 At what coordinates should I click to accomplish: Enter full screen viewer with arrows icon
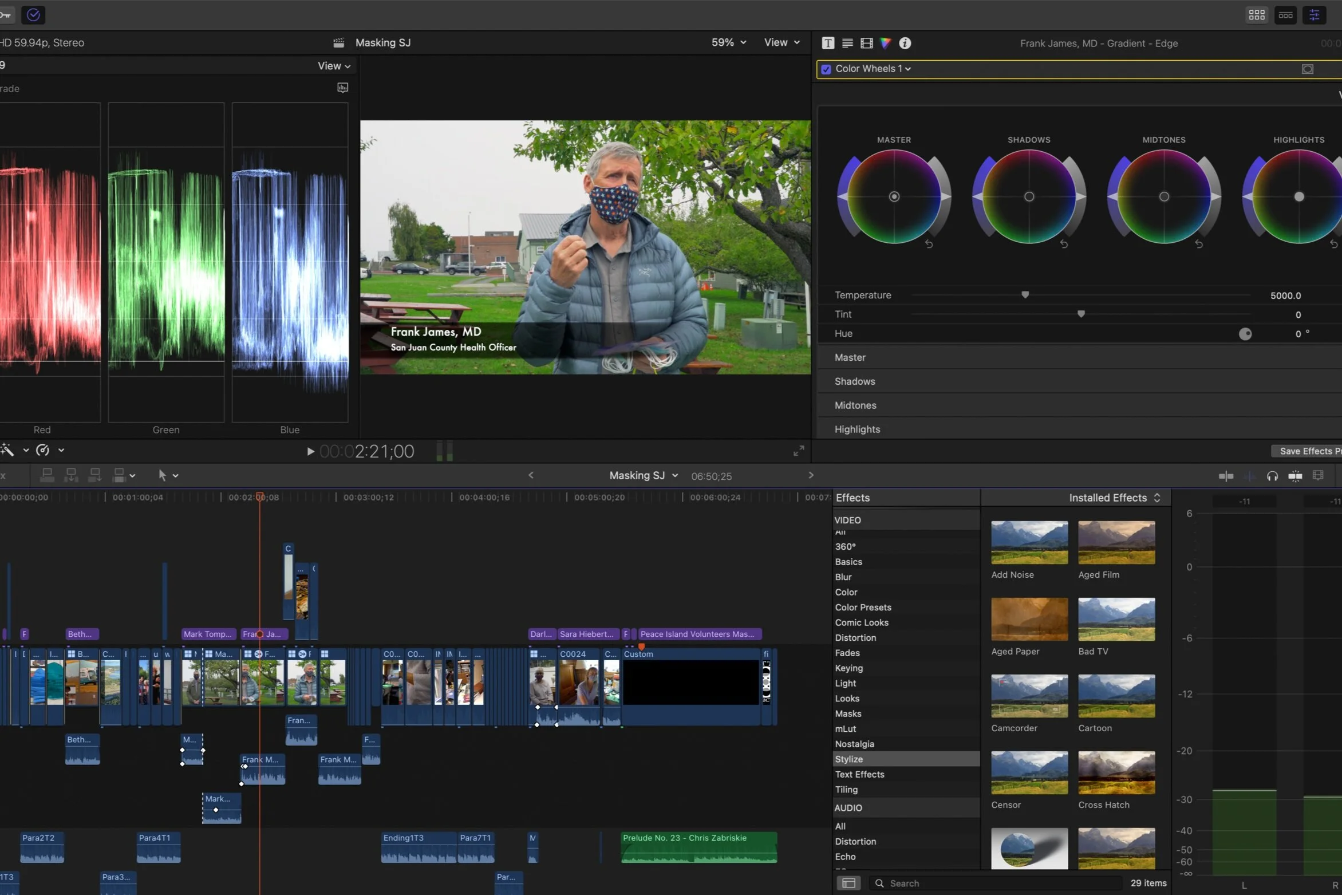click(x=799, y=451)
